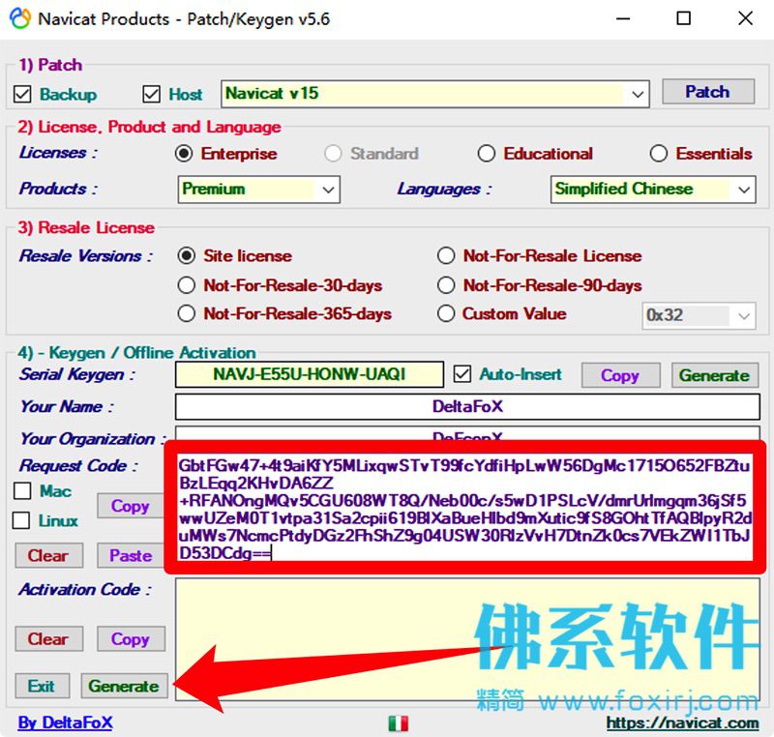Open the Languages dropdown showing Simplified Chinese
This screenshot has height=737, width=774.
click(x=652, y=190)
